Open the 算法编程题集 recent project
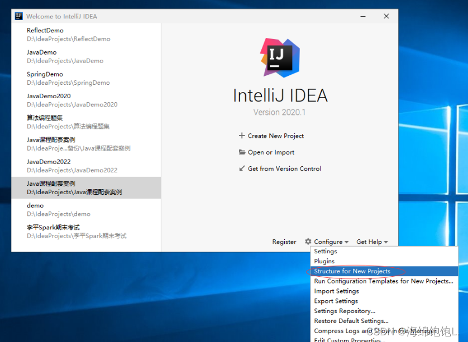Image resolution: width=468 pixels, height=342 pixels. pos(86,122)
